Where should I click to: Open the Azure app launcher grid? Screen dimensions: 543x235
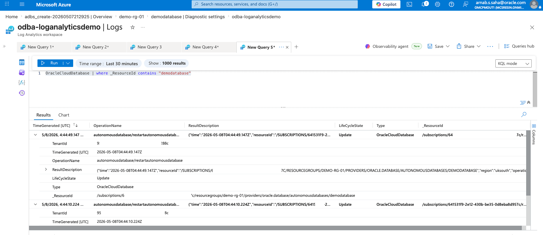7,4
